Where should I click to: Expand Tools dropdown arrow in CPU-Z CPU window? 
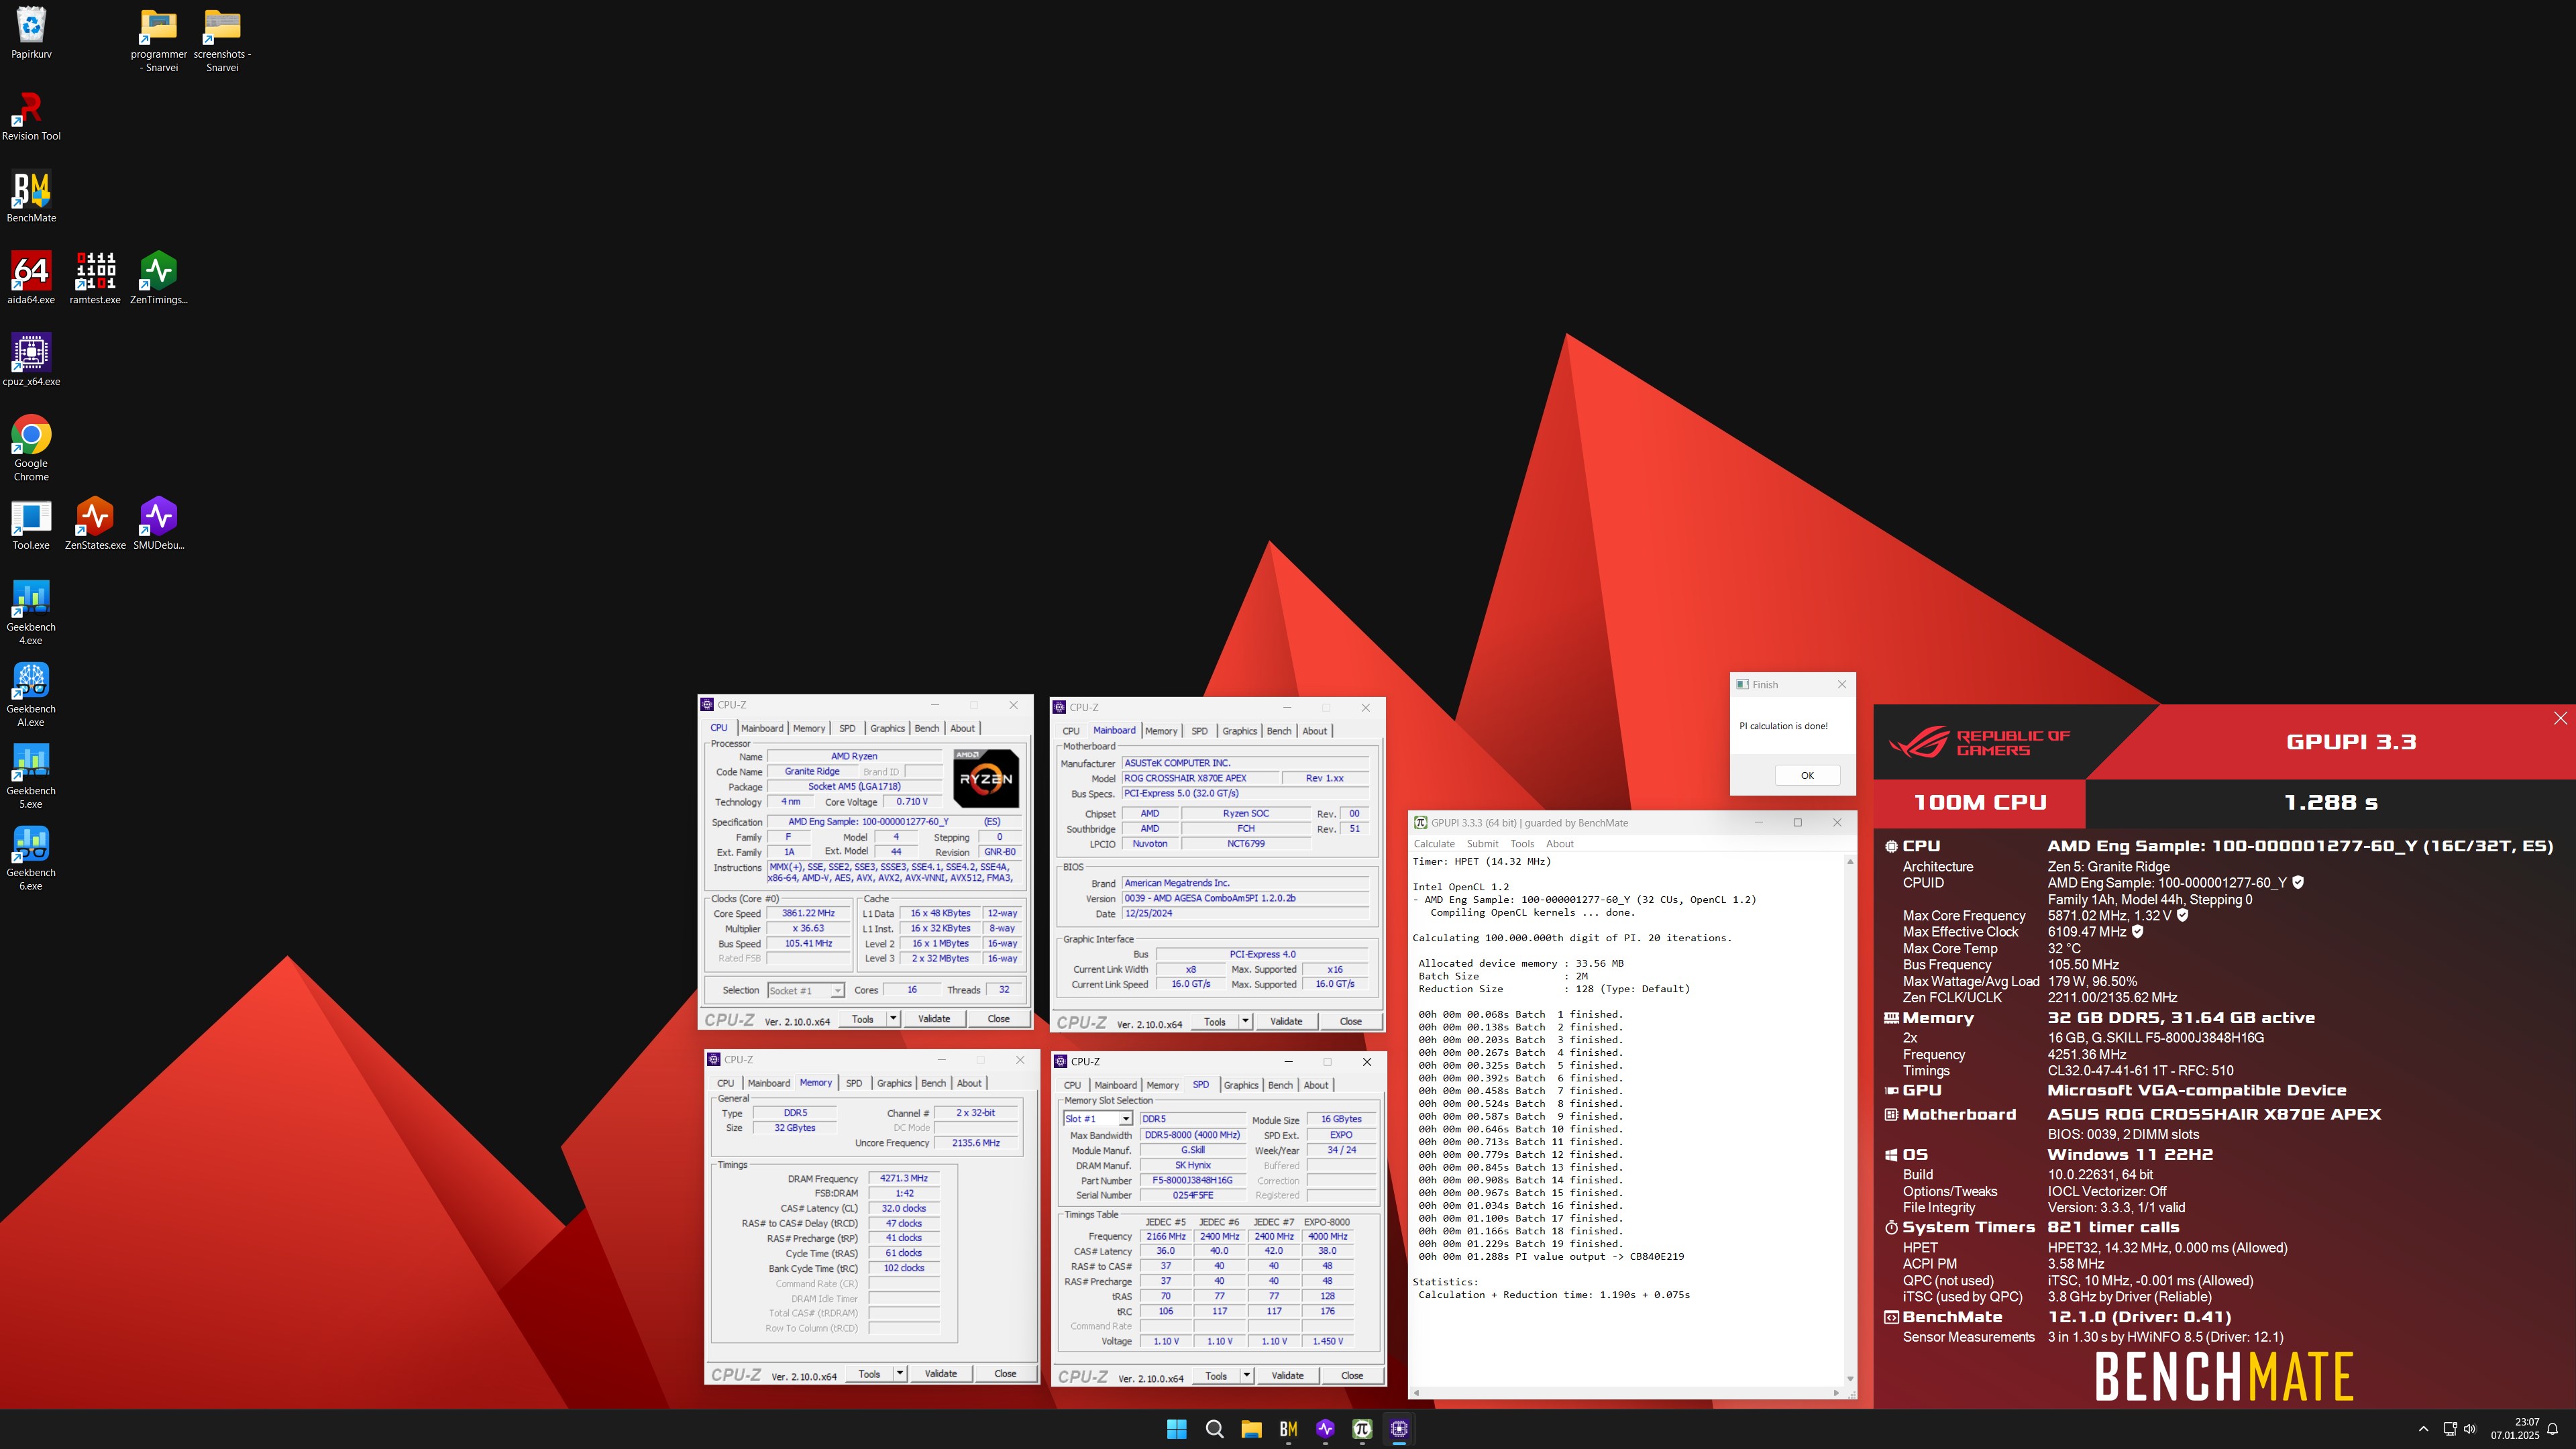tap(893, 1019)
